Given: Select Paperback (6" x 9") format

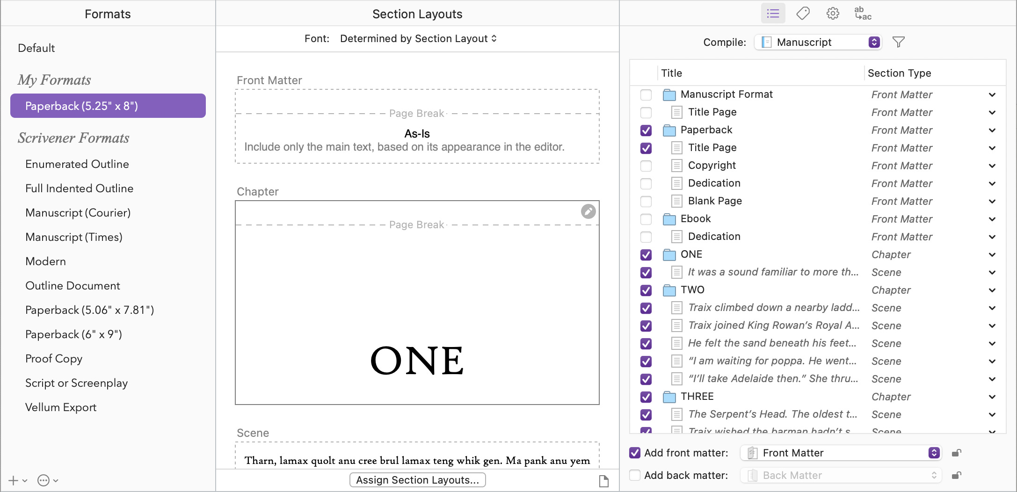Looking at the screenshot, I should [x=73, y=334].
